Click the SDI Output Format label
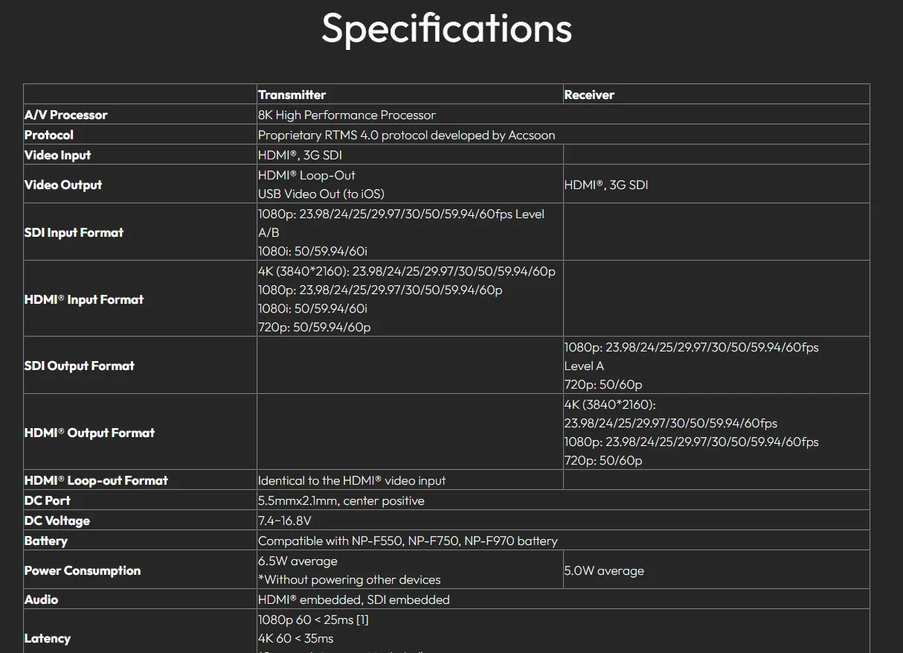 [x=80, y=366]
